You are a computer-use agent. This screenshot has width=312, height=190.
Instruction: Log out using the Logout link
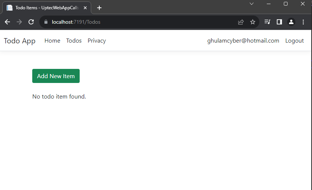coord(294,41)
